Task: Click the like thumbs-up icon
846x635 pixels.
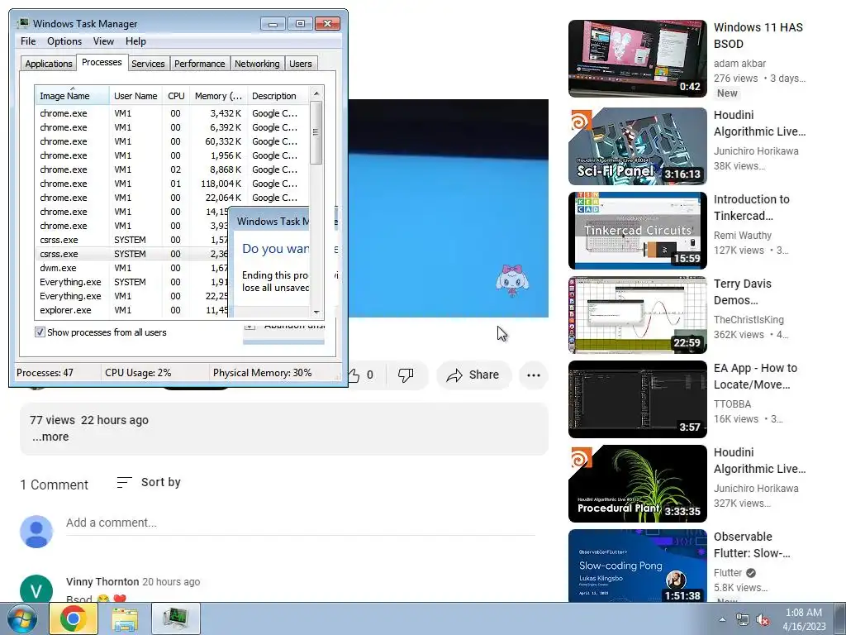Action: pos(354,375)
